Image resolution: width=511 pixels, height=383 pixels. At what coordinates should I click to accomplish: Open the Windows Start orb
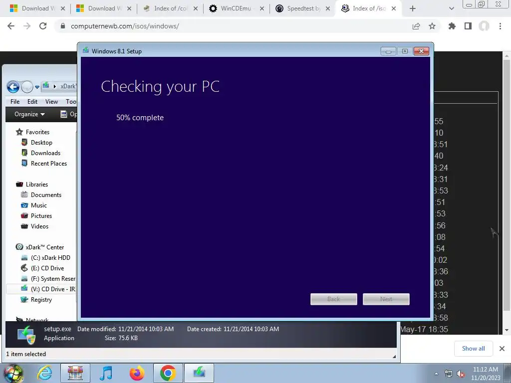click(x=13, y=373)
